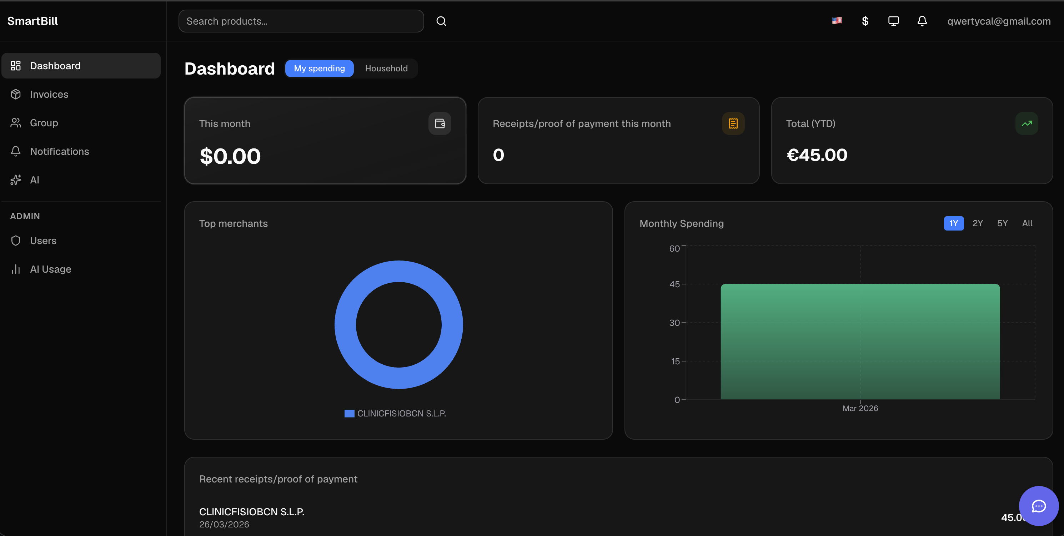The height and width of the screenshot is (536, 1064).
Task: Click the orange receipt icon on receipts card
Action: pos(733,123)
